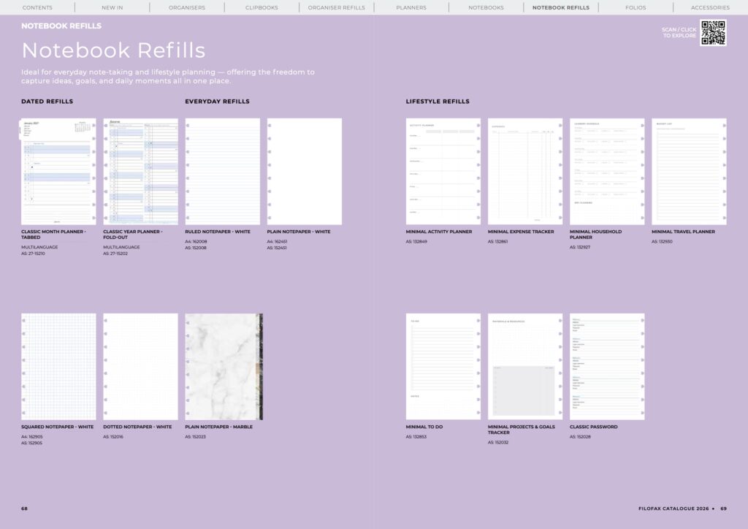Screen dimensions: 748x529
Task: Click the Scan / Click to Explore link
Action: [679, 32]
